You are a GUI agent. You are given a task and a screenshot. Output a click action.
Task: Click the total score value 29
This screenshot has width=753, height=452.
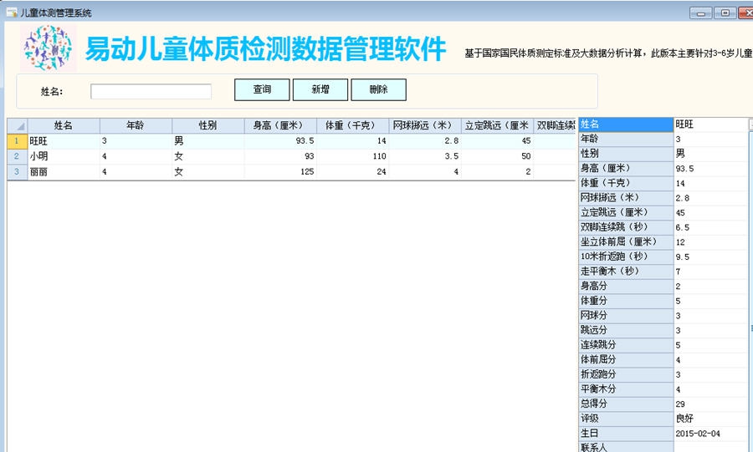710,404
